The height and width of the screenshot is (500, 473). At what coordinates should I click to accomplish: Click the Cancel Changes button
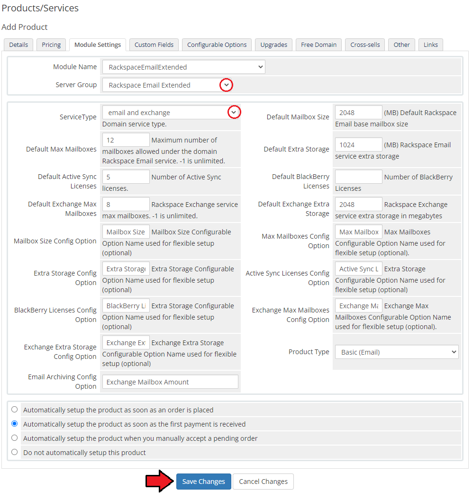point(263,481)
